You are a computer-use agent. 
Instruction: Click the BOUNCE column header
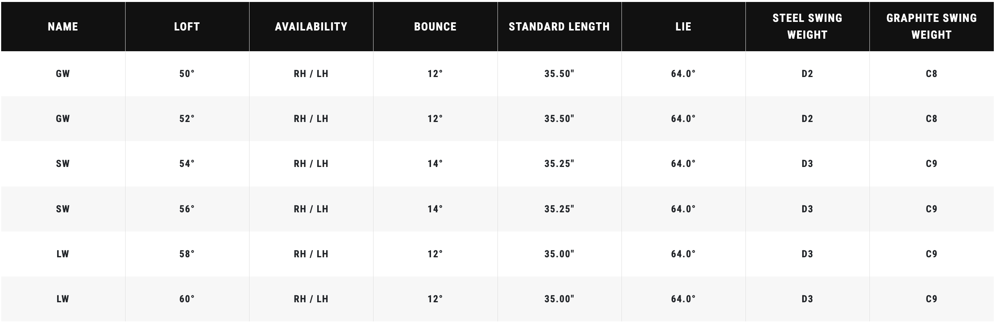point(435,27)
